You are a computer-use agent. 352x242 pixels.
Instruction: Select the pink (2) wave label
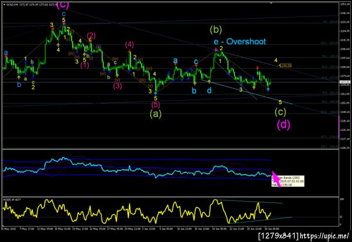91,36
